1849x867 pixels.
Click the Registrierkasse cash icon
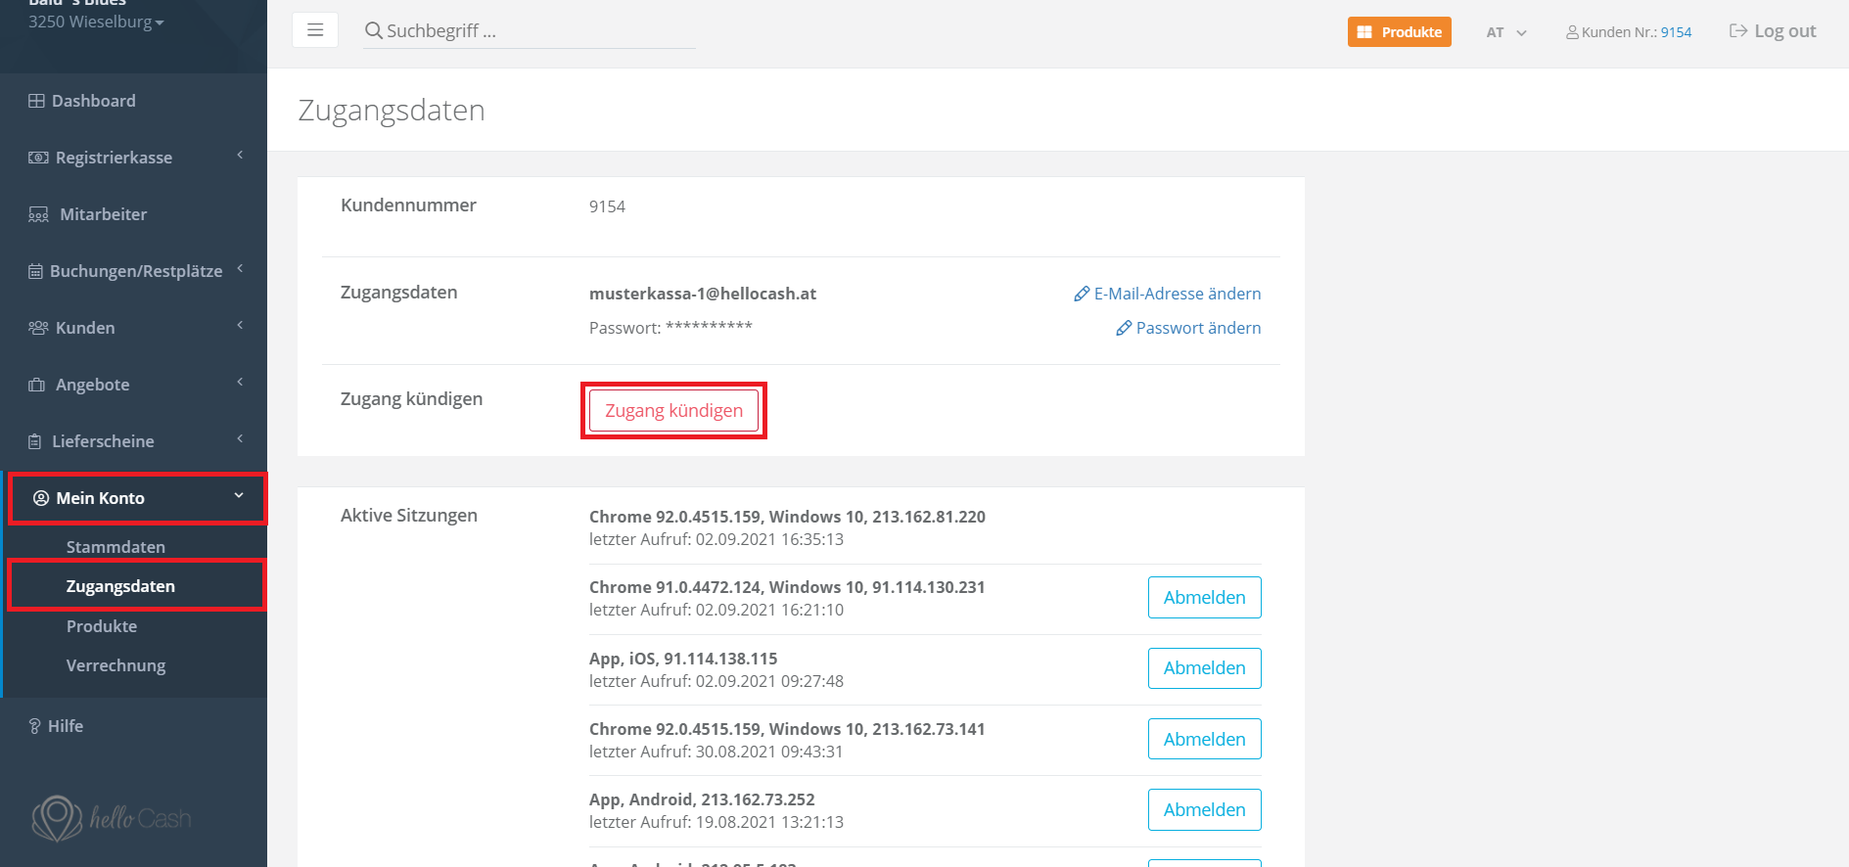click(x=38, y=158)
